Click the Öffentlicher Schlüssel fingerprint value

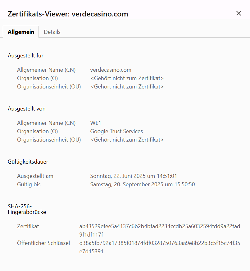pyautogui.click(x=160, y=247)
